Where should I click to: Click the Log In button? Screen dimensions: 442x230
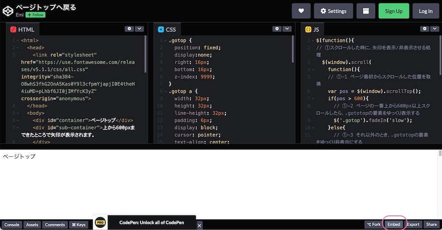(x=426, y=11)
